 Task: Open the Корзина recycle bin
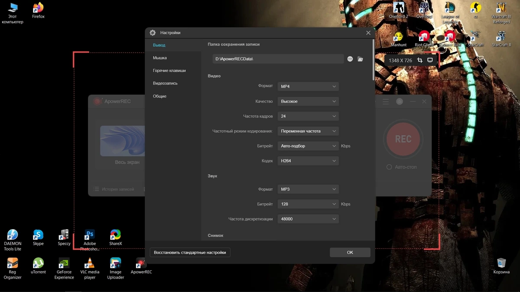501,266
